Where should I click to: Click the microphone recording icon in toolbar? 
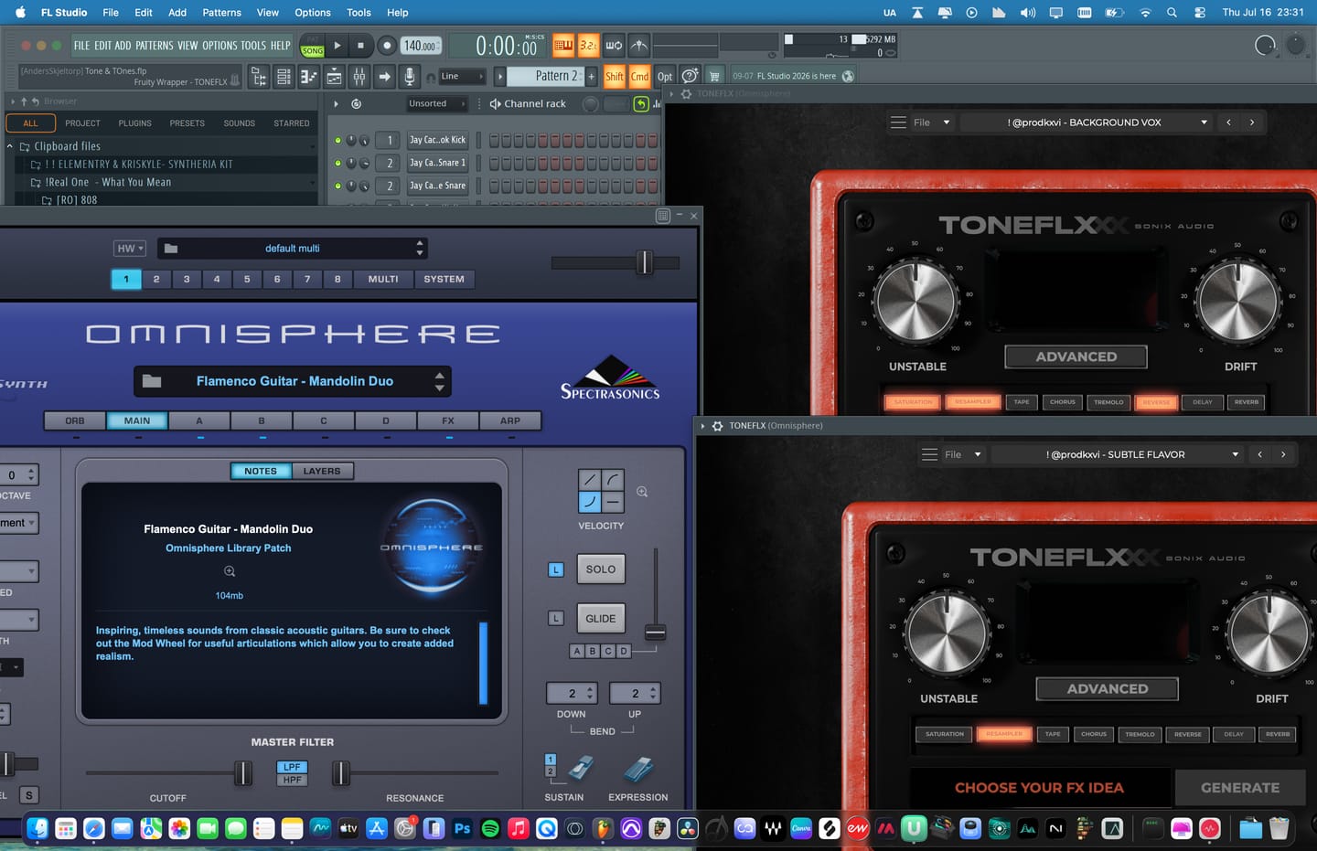(410, 77)
